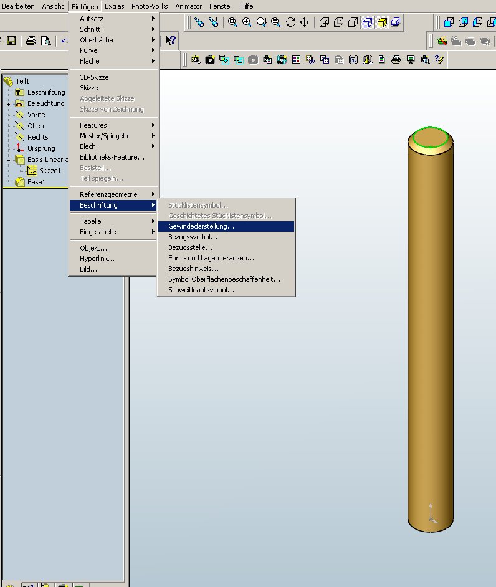Click the What's This help cursor icon
This screenshot has width=496, height=587.
pyautogui.click(x=171, y=40)
